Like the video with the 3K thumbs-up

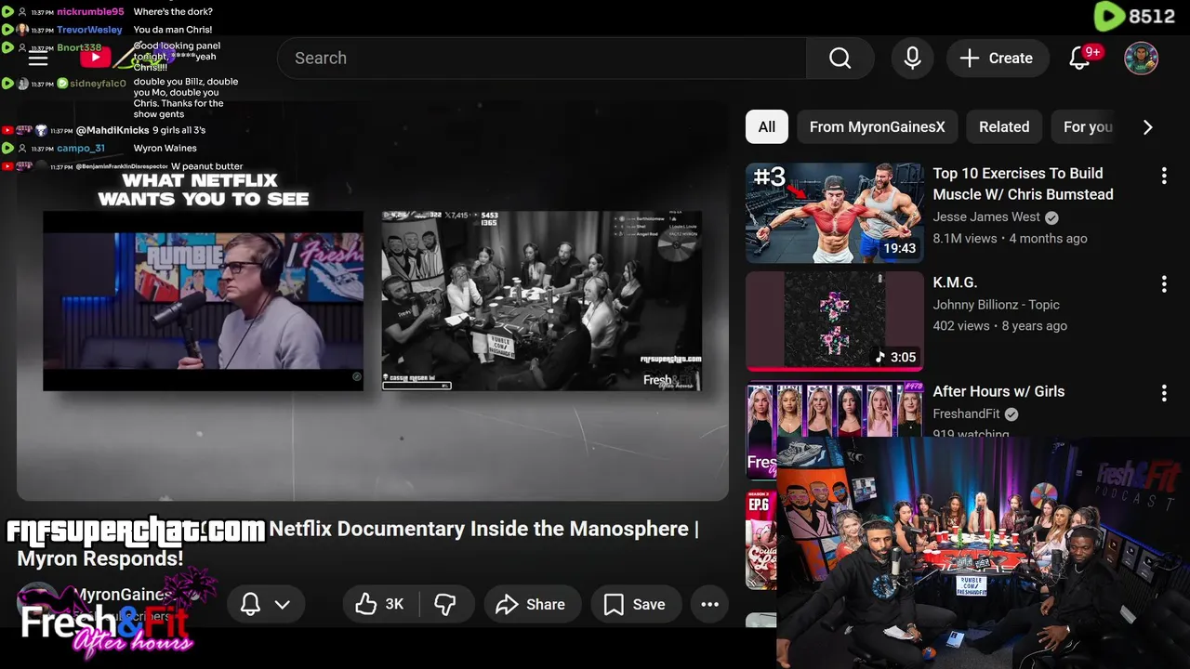[x=380, y=604]
